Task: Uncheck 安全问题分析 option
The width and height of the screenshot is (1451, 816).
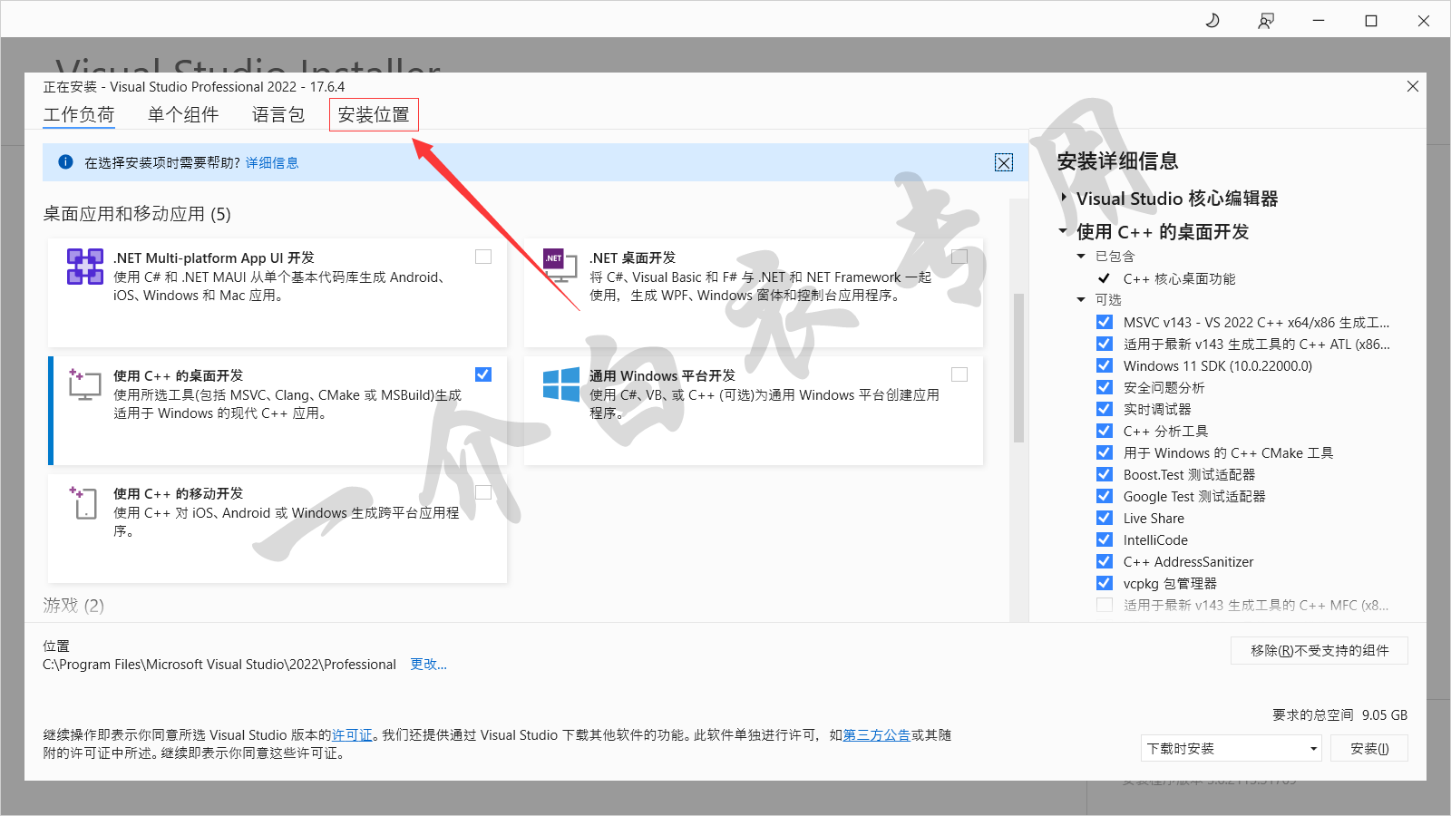Action: click(x=1105, y=387)
